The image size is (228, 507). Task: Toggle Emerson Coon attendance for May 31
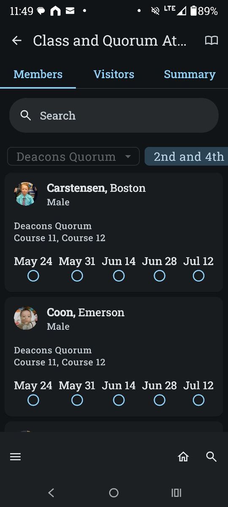[x=77, y=400]
